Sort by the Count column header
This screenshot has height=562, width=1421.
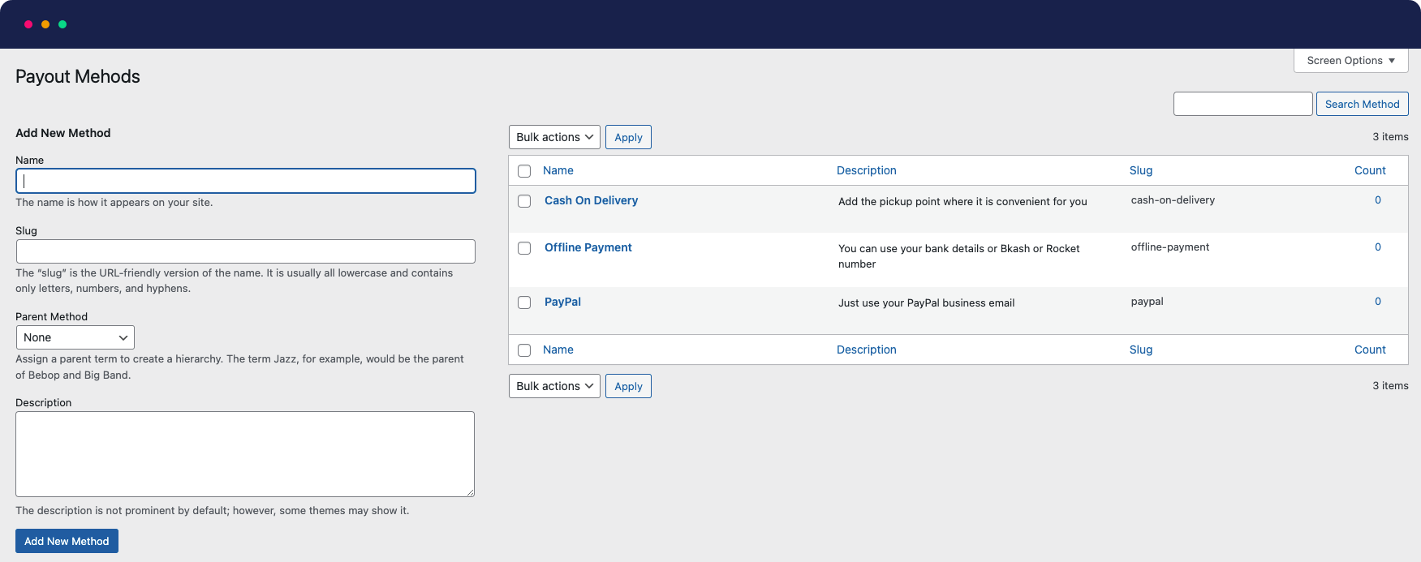[x=1370, y=170]
